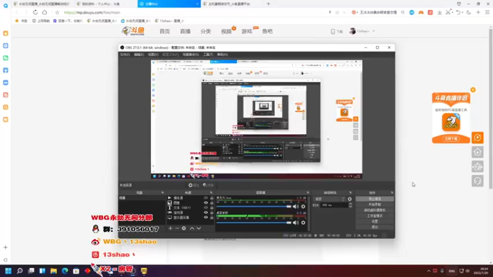Click 停止推流 button in OBS controls

coord(375,199)
